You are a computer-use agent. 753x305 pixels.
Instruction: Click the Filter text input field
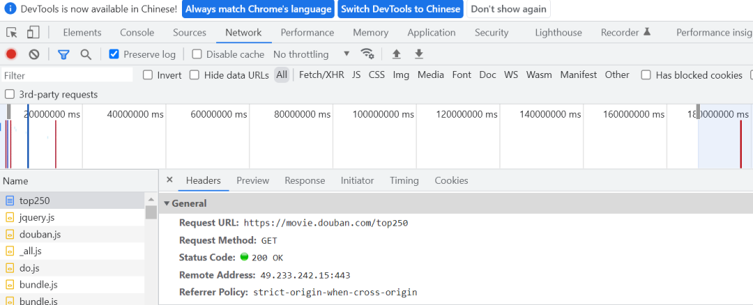67,75
